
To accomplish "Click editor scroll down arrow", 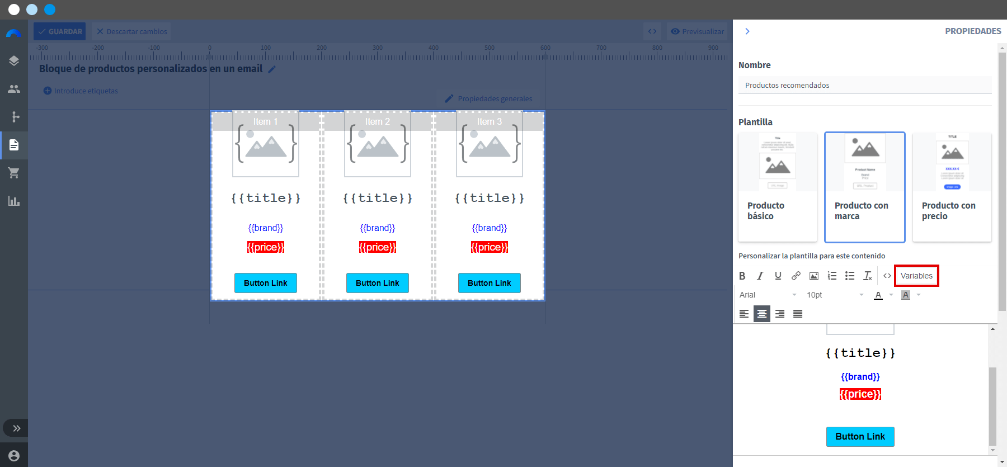I will click(x=993, y=450).
